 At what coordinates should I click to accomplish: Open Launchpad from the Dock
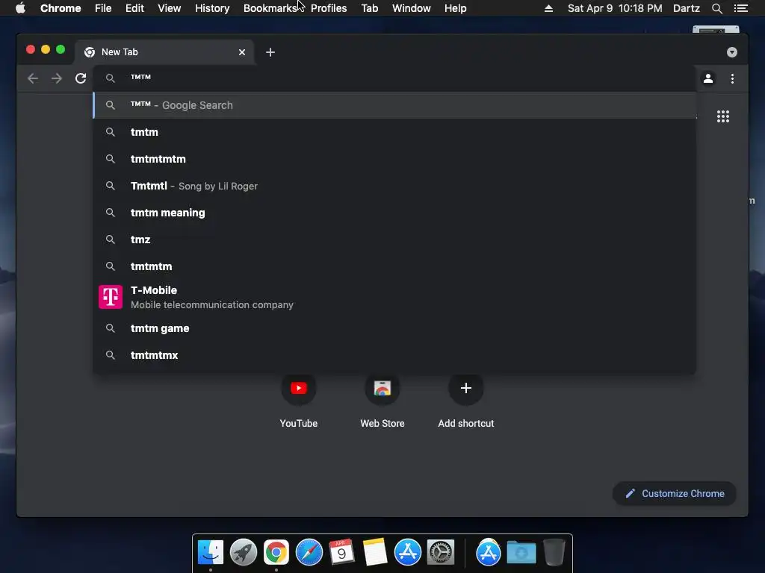tap(244, 552)
